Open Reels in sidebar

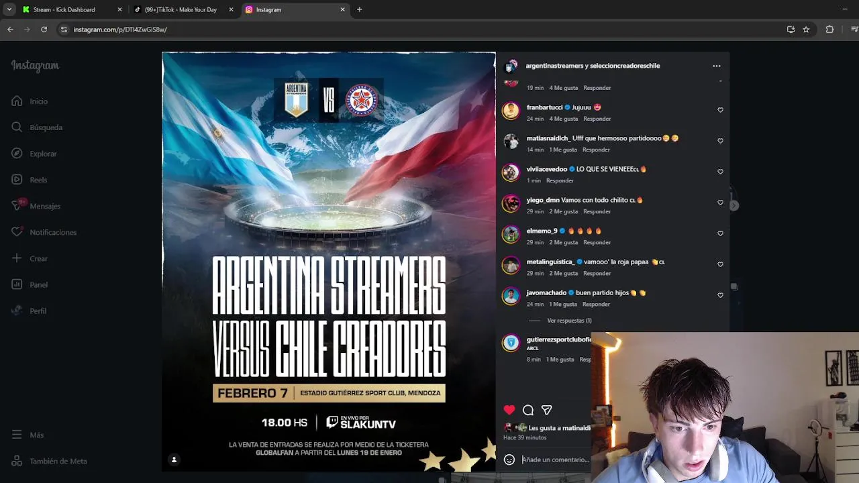click(x=29, y=180)
